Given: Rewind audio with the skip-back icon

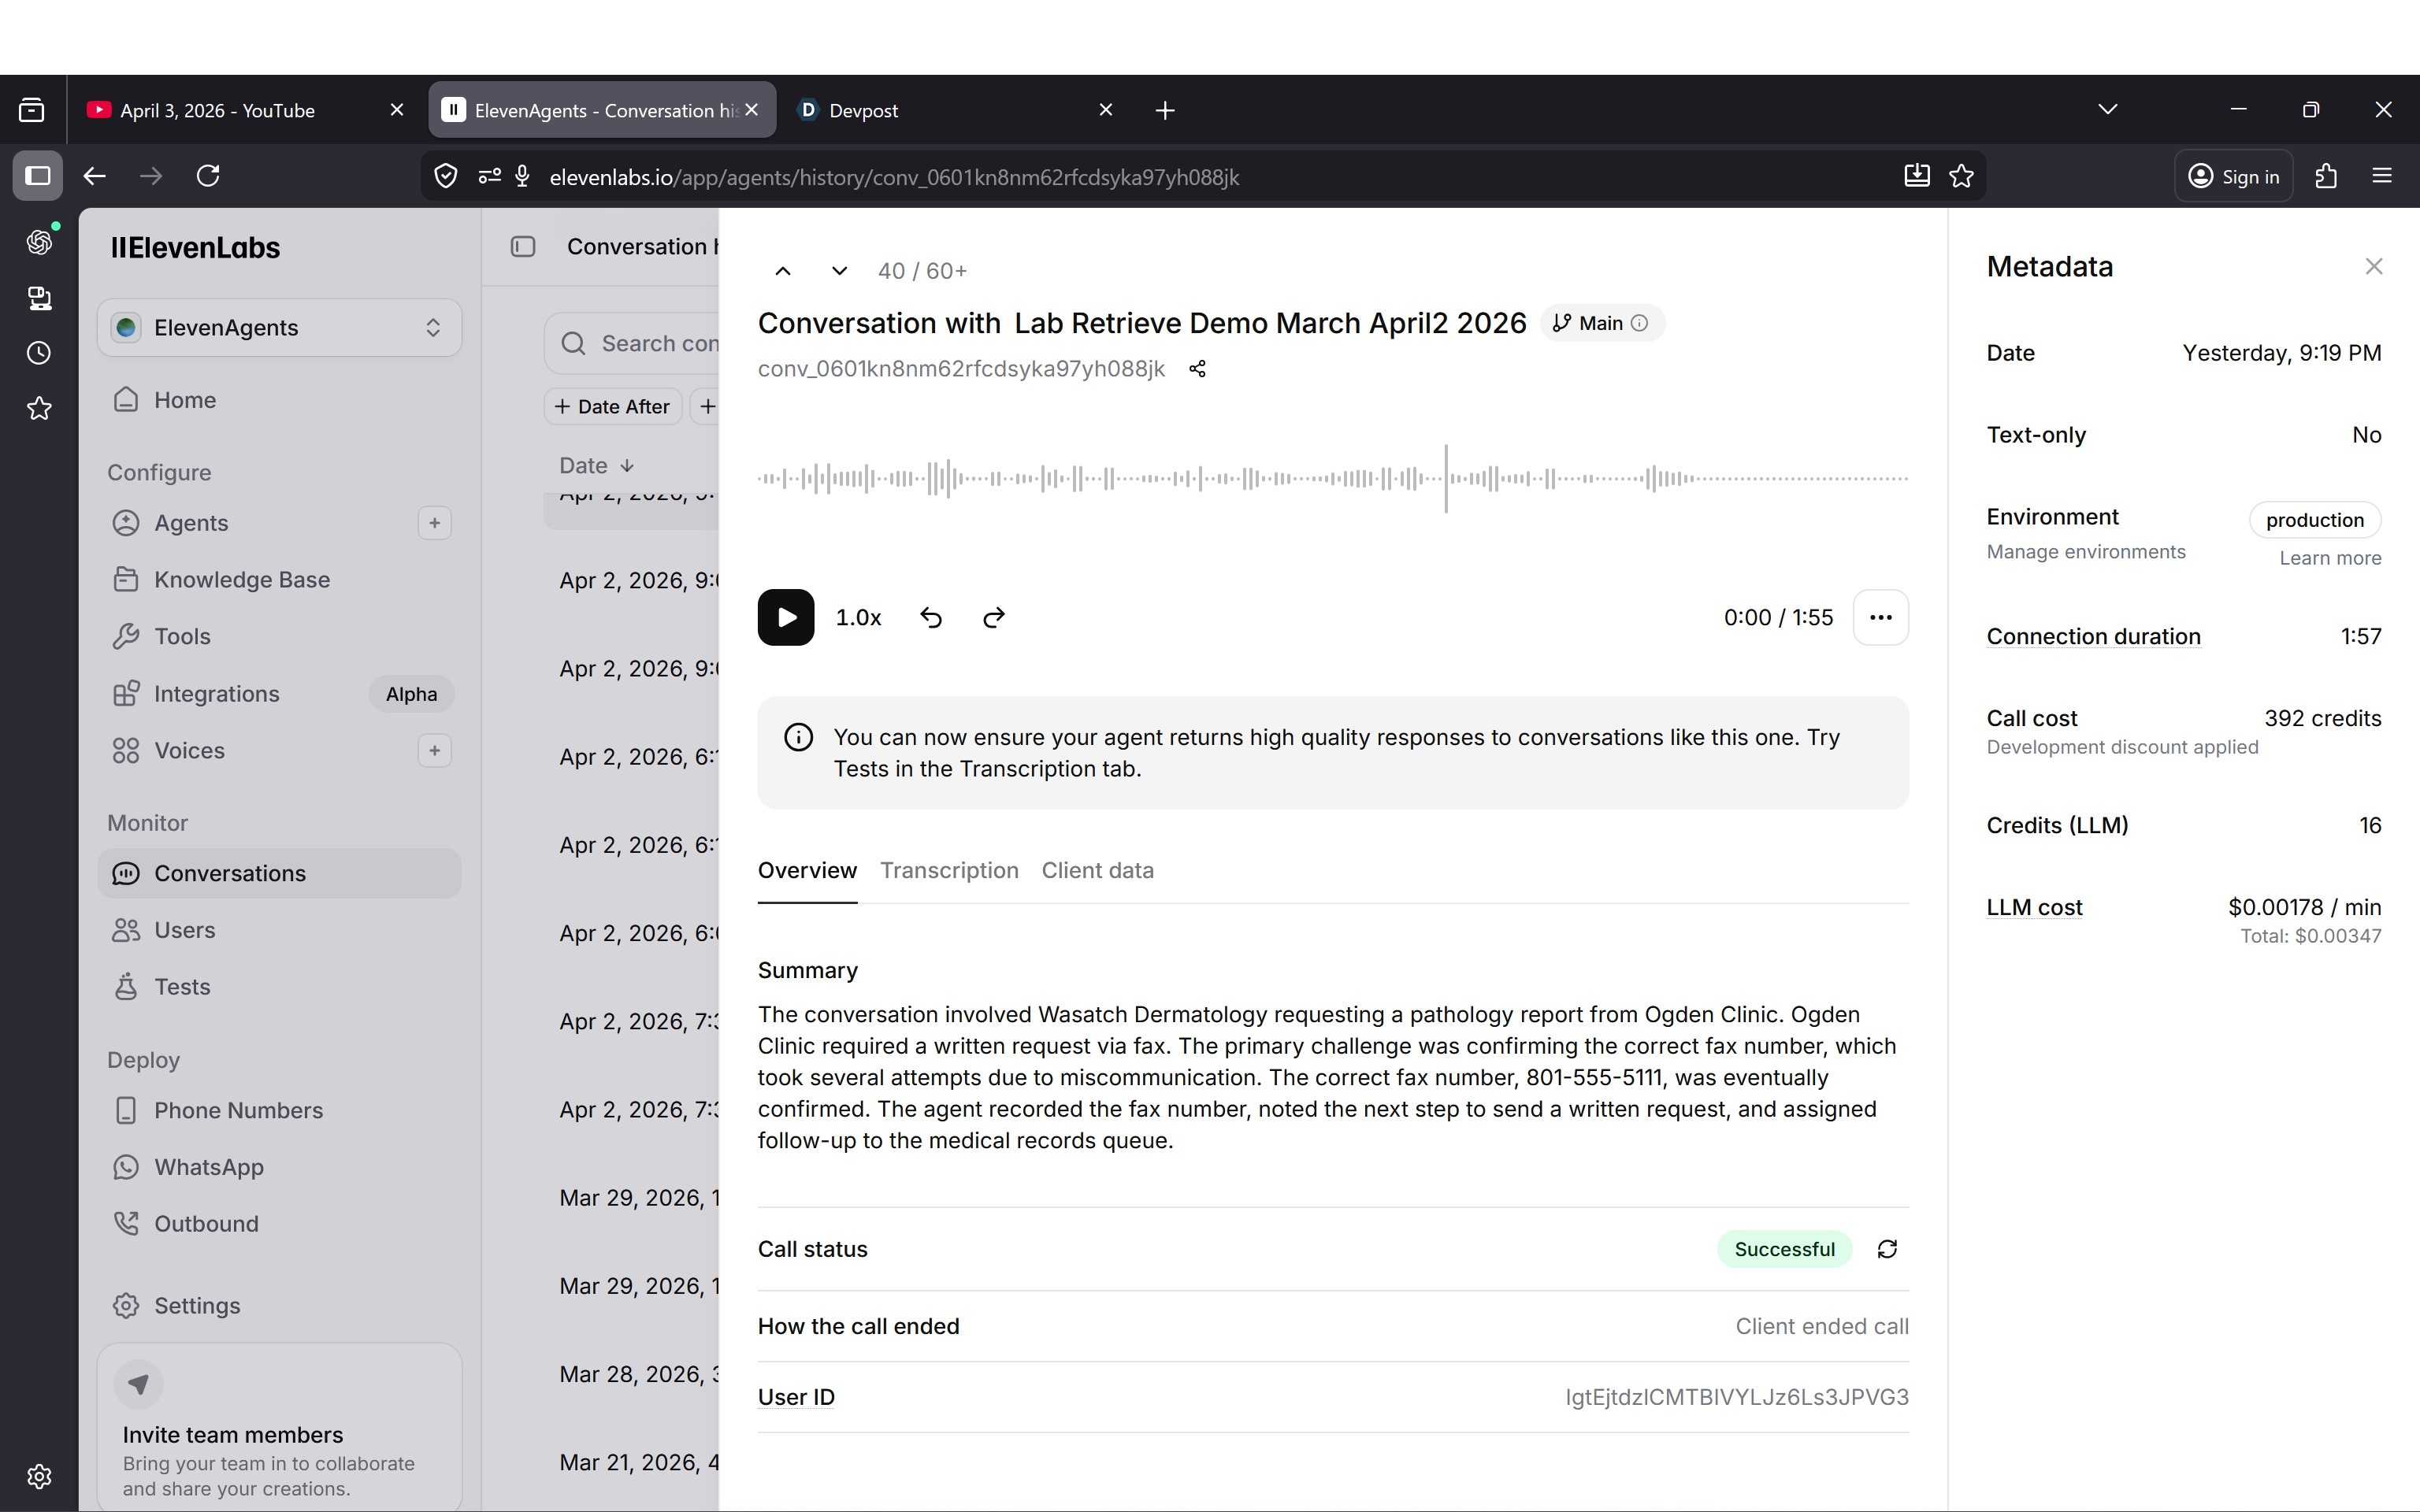Looking at the screenshot, I should click(930, 617).
